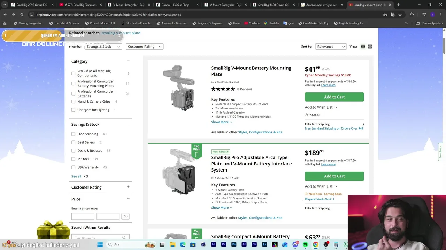Screen dimensions: 446x250
Task: Open YouTube bookmark in bookmarks bar
Action: tap(252, 23)
